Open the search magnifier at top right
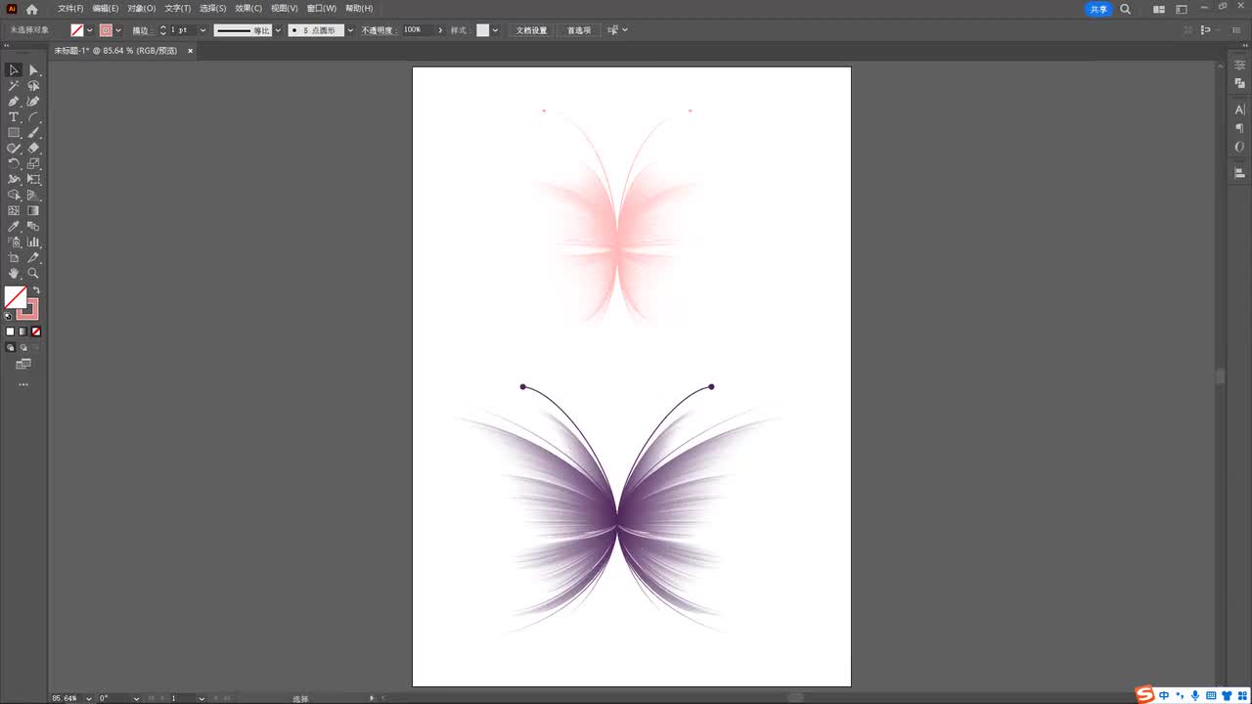Screen dimensions: 1252x704 [x=1125, y=9]
